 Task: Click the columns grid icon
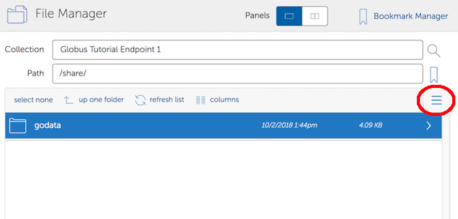click(x=201, y=100)
